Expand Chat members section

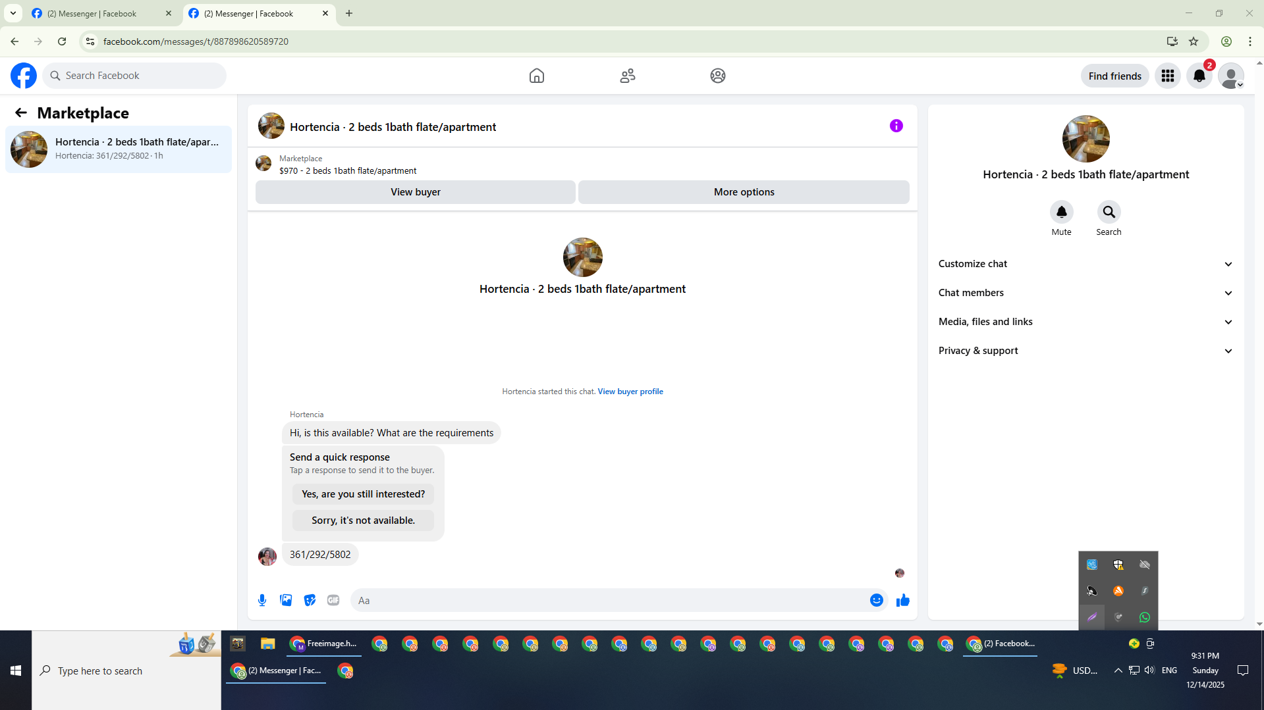(x=1085, y=293)
